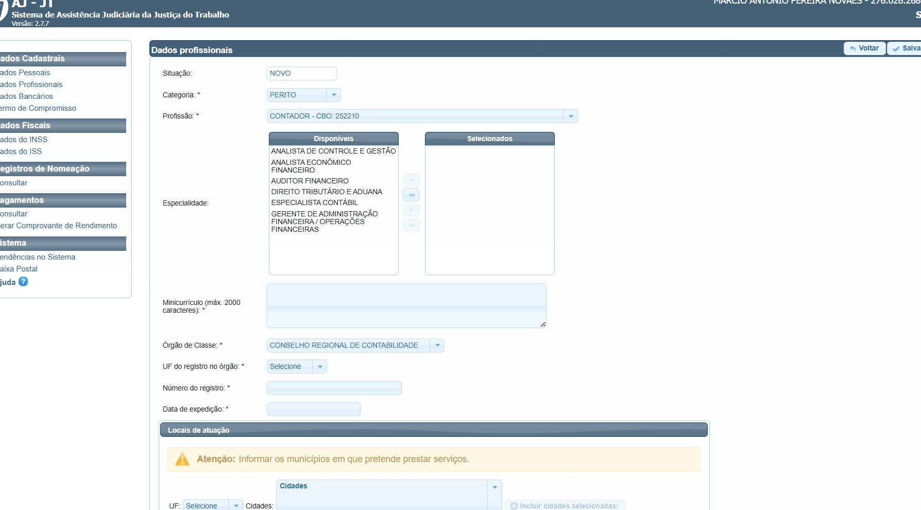Open Dados do INSS in the sidebar
Viewport: 921px width, 510px height.
click(24, 140)
